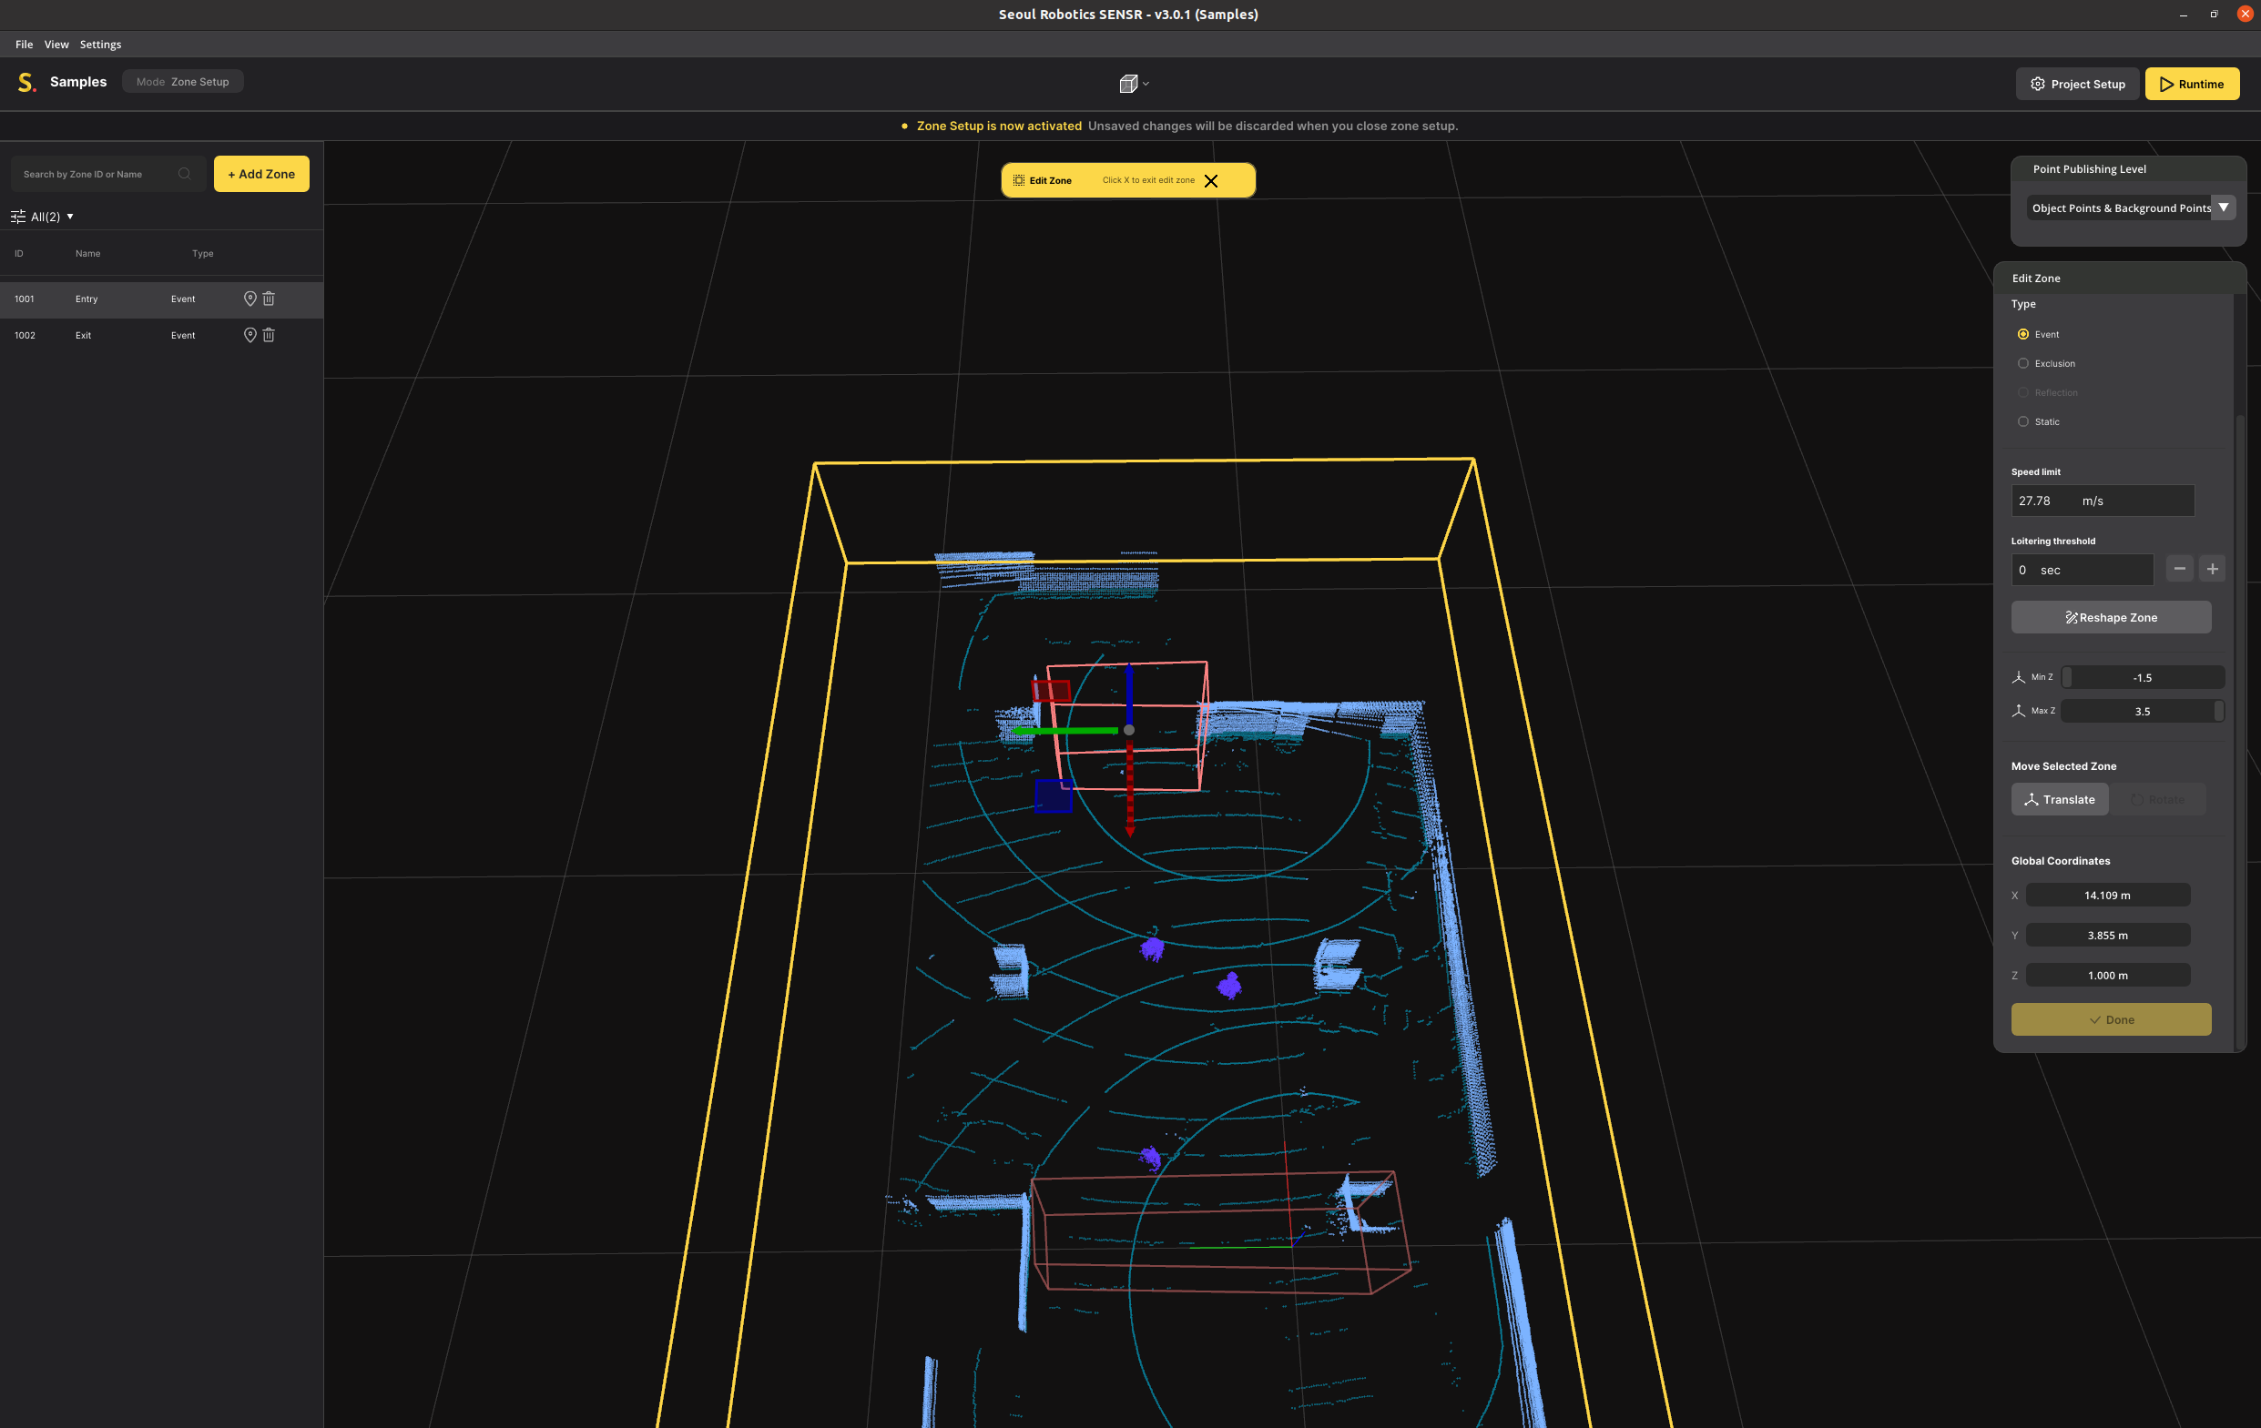
Task: Expand the All(2) zone filter dropdown
Action: coord(52,217)
